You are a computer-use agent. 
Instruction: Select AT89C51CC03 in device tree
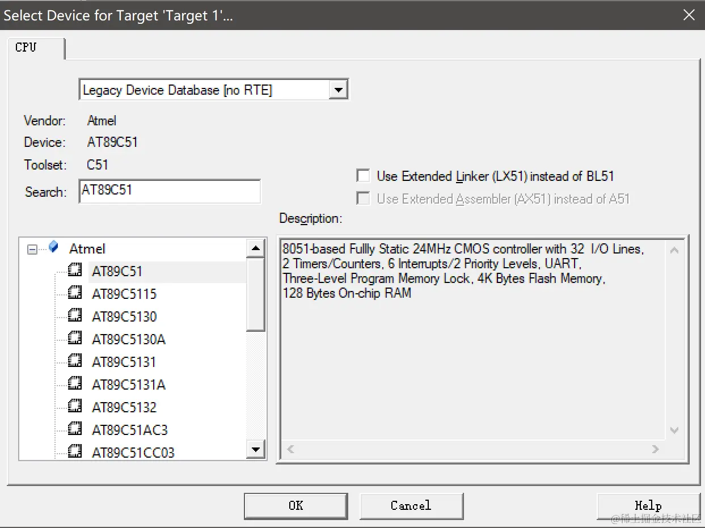[x=133, y=453]
